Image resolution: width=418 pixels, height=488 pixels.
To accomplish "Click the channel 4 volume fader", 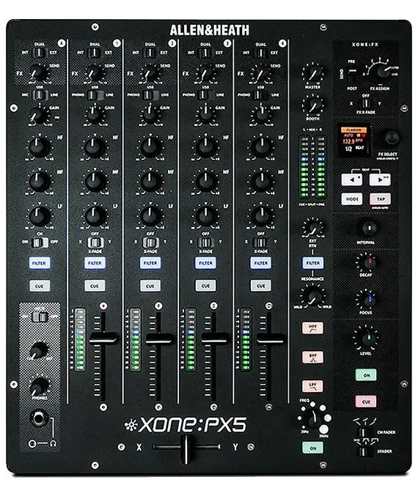I will [269, 339].
